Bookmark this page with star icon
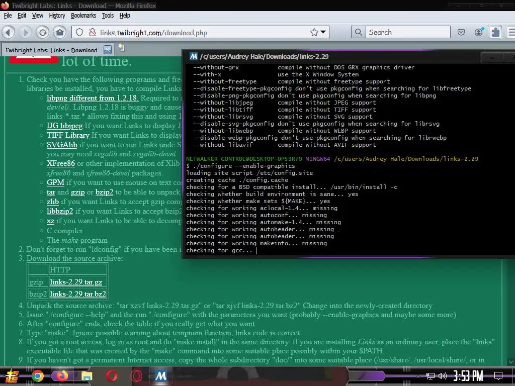 pyautogui.click(x=314, y=32)
